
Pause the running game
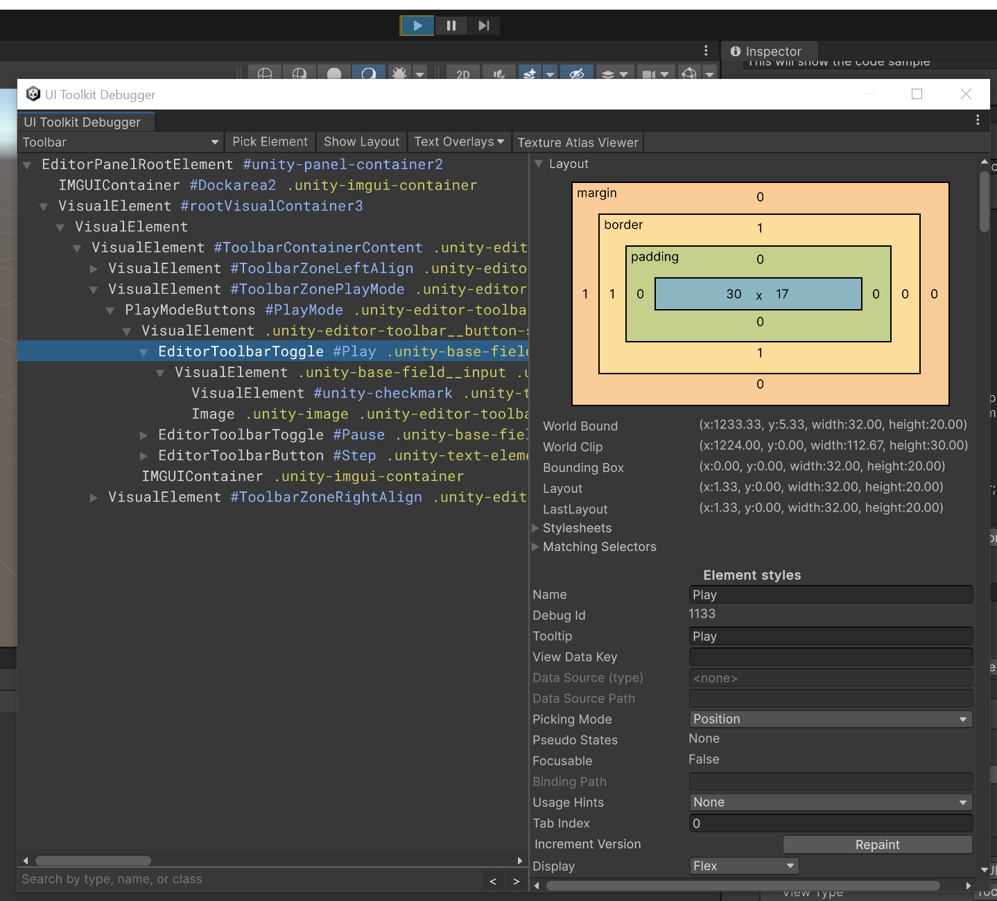click(x=451, y=25)
